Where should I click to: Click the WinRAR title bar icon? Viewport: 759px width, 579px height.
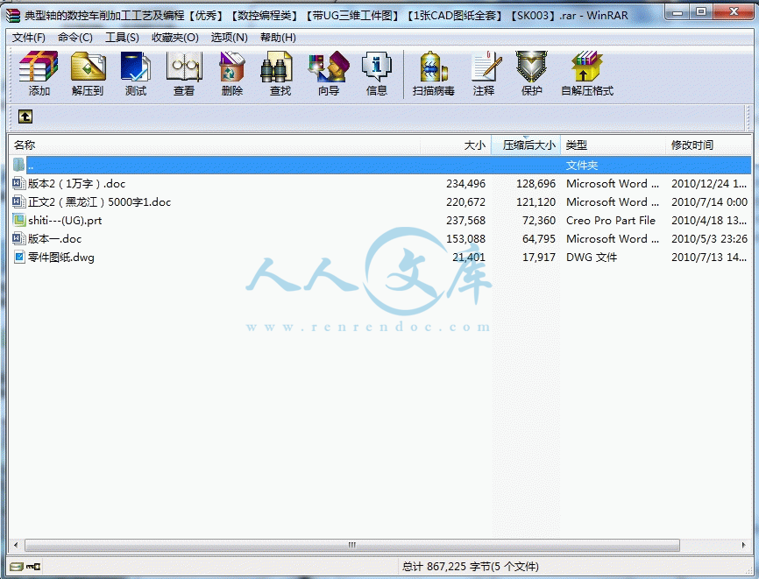click(13, 16)
